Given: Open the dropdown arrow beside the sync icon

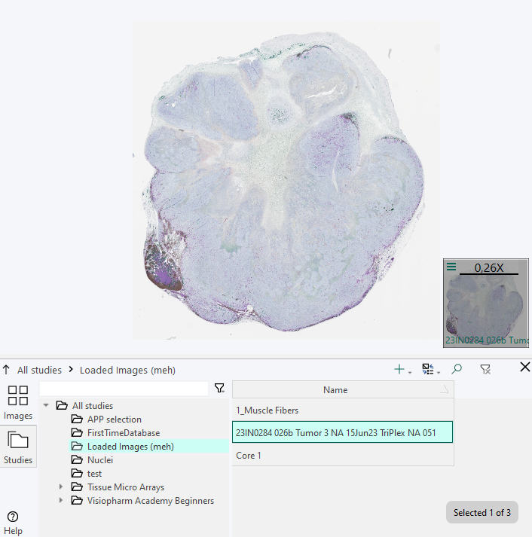Looking at the screenshot, I should coord(439,372).
